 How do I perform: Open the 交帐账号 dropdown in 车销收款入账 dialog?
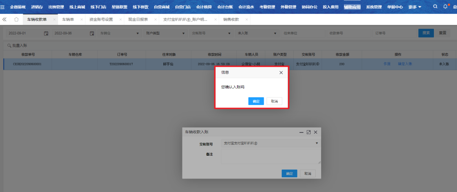[x=317, y=143]
